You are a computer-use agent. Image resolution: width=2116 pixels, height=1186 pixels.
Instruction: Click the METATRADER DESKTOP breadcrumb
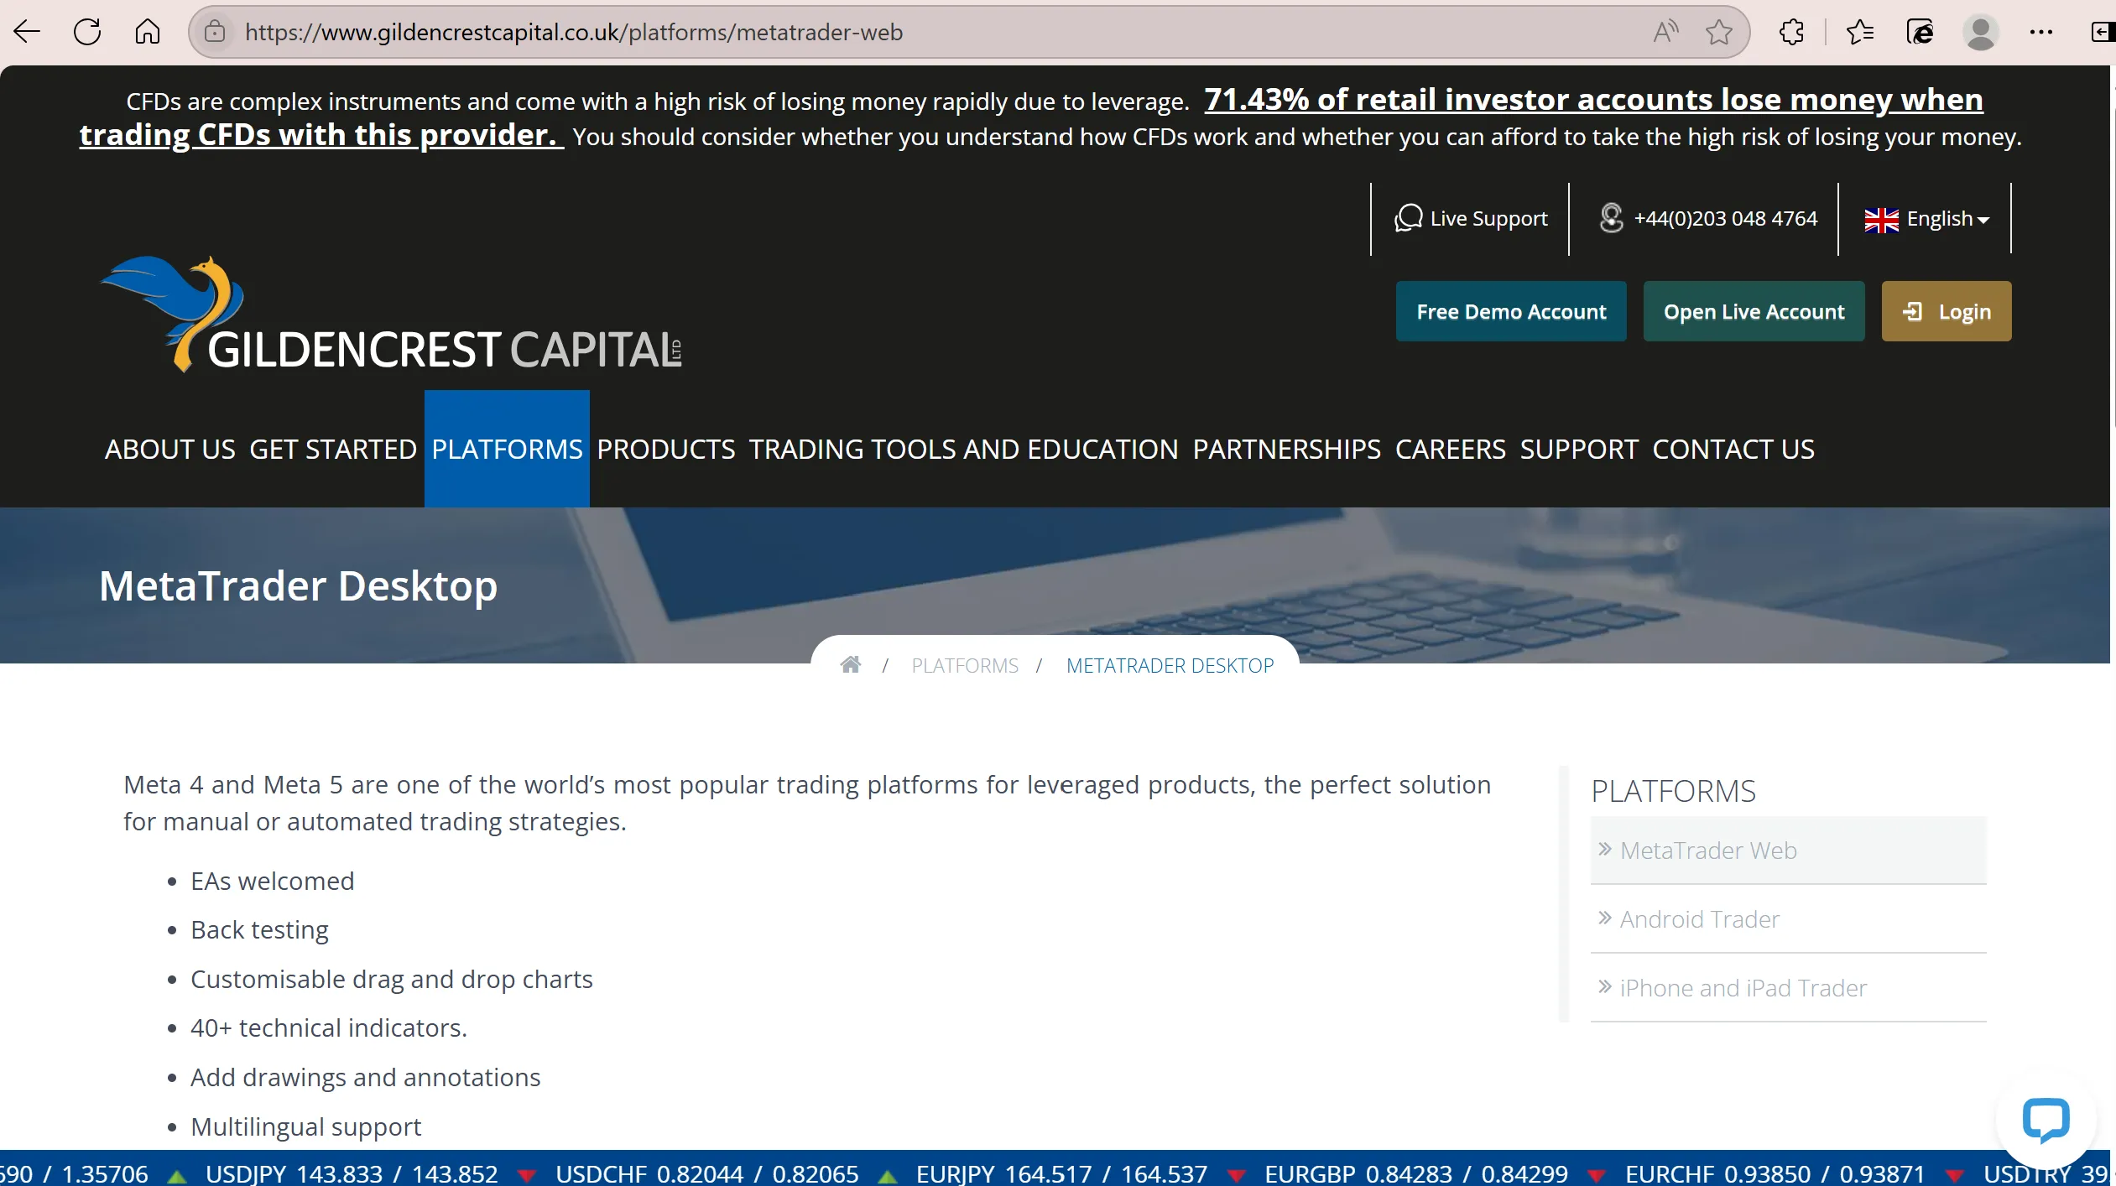(1170, 665)
